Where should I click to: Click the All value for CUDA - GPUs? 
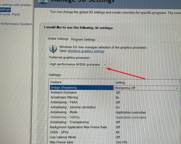[x=117, y=132]
